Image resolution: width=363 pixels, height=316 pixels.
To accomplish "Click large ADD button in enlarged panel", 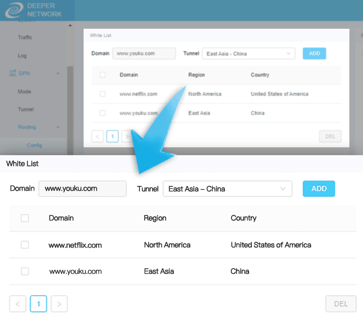I will click(319, 189).
